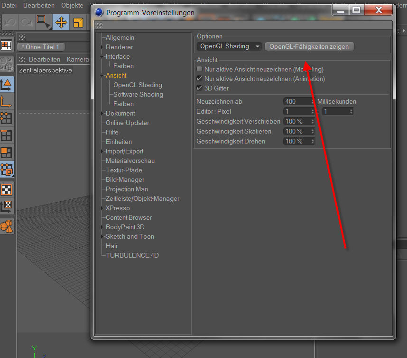Screen dimensions: 407x358
Task: Adjust Geschwindigkeit Skalieren spinner arrows
Action: (313, 131)
